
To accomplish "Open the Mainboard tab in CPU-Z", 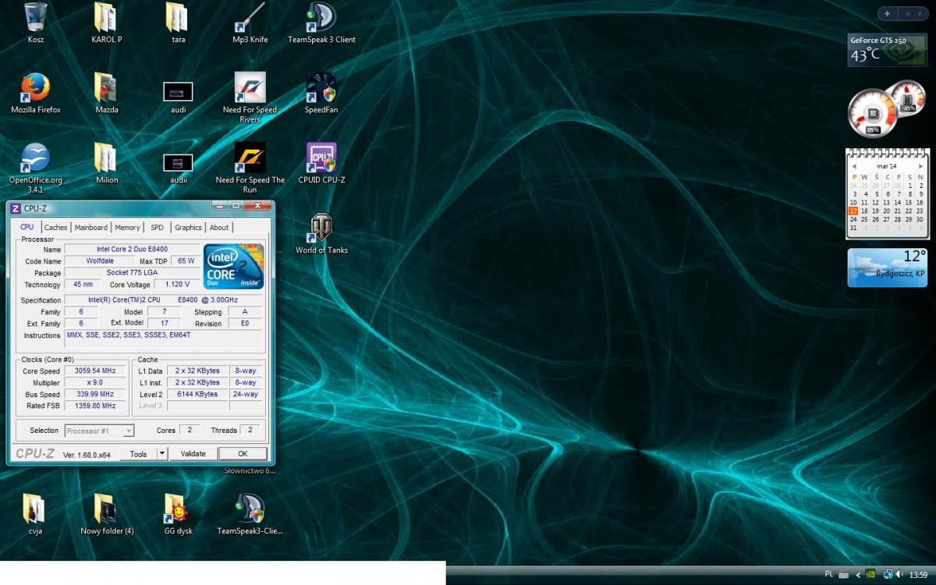I will [x=91, y=227].
